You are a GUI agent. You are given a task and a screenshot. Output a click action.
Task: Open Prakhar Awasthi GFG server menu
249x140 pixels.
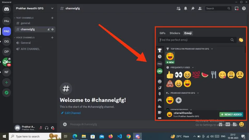tap(35, 8)
